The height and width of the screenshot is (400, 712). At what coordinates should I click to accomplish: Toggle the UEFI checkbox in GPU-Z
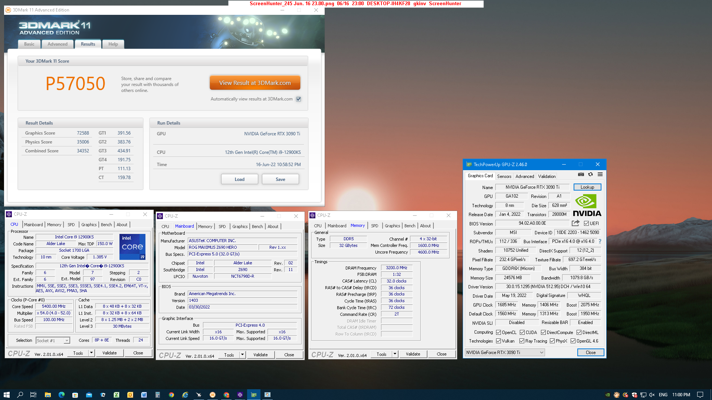[x=586, y=224]
